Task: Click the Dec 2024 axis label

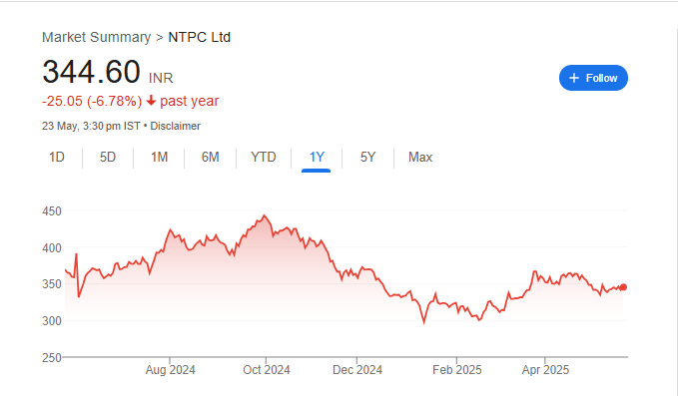Action: pyautogui.click(x=357, y=370)
